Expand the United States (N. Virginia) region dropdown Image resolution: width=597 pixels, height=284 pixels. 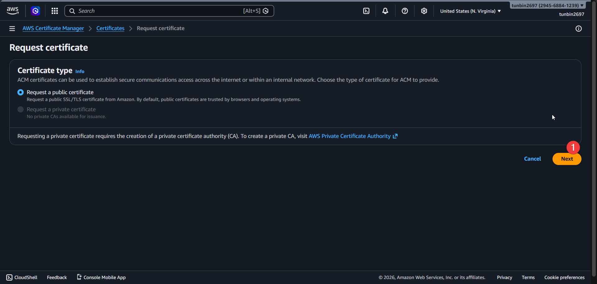tap(470, 11)
